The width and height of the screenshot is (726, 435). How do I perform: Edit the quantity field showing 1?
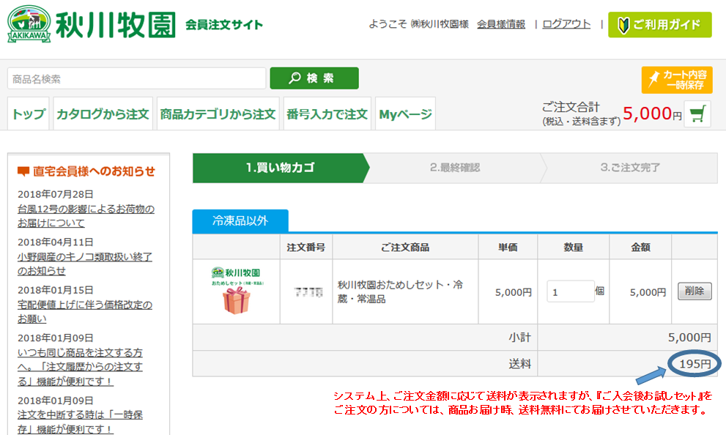click(571, 291)
